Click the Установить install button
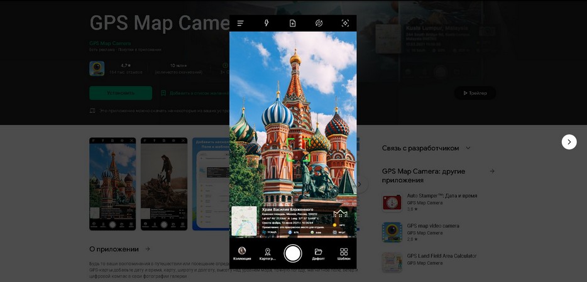 click(121, 93)
